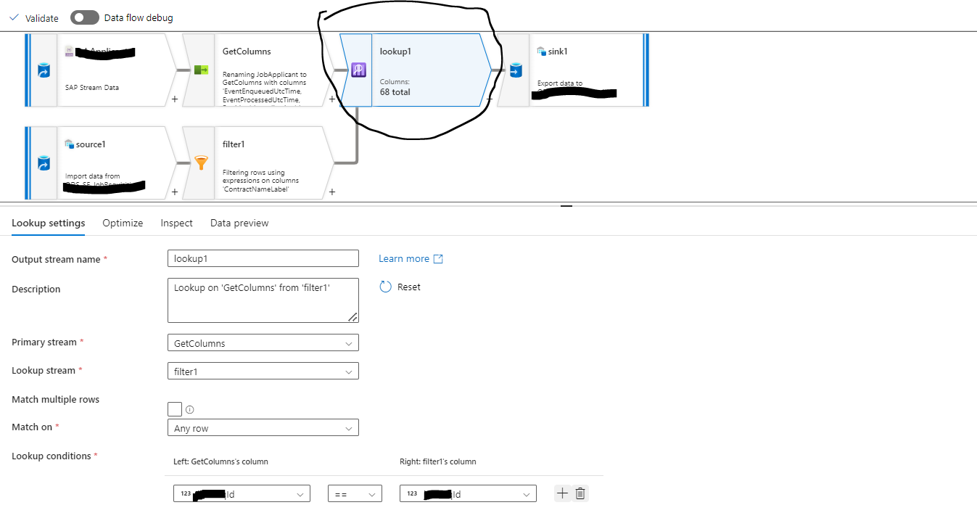Delete the lookup condition using trash icon
The height and width of the screenshot is (505, 977).
click(x=580, y=493)
